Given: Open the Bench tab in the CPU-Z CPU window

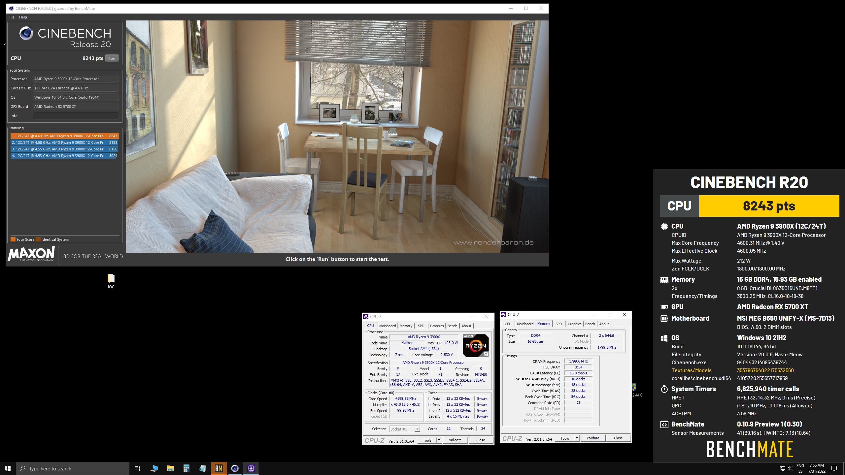Looking at the screenshot, I should click(453, 326).
